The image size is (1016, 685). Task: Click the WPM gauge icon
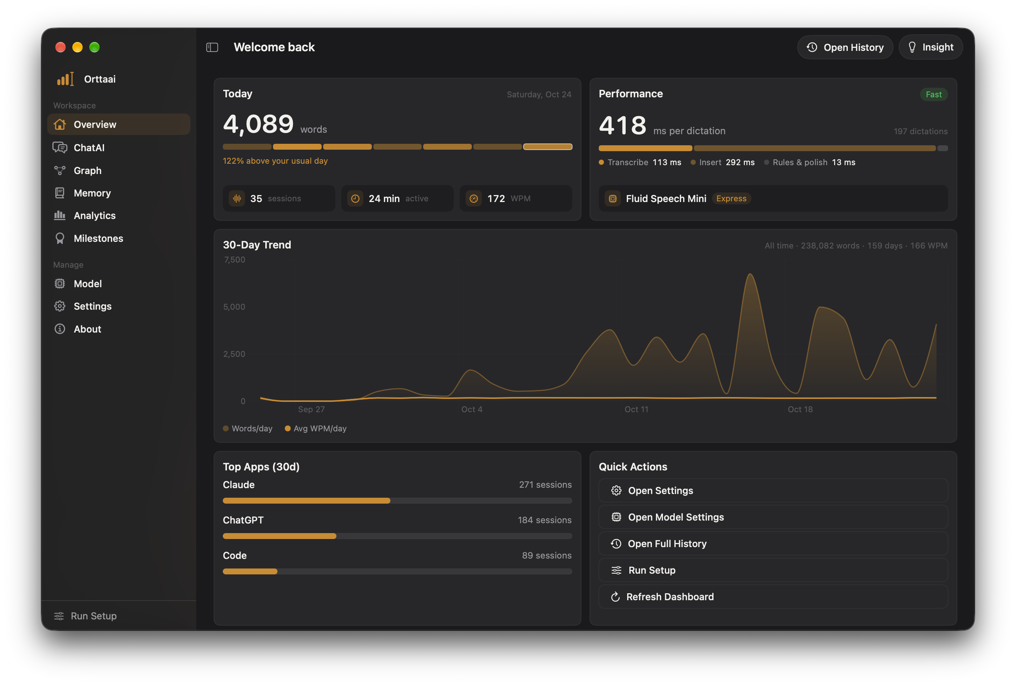pyautogui.click(x=474, y=198)
